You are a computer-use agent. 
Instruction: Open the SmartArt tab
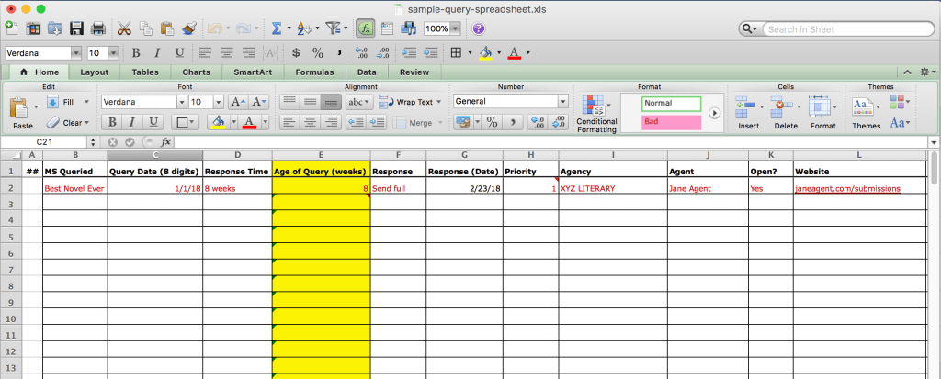251,72
